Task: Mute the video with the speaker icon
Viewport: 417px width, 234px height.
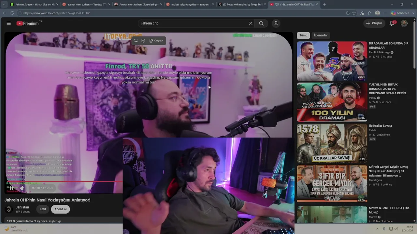Action: 22,188
